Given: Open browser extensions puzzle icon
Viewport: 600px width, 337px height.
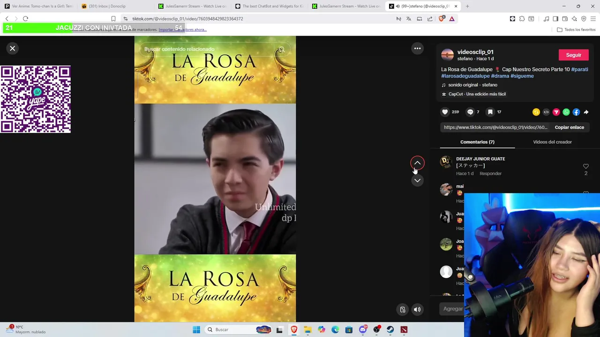Looking at the screenshot, I should pyautogui.click(x=522, y=19).
